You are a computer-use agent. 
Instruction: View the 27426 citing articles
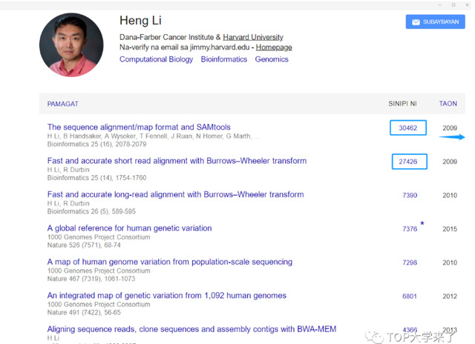tap(408, 161)
